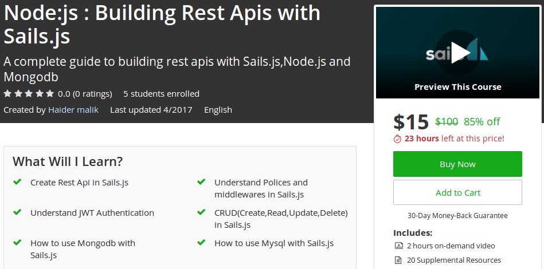Click the Preview This Course label

[x=457, y=87]
